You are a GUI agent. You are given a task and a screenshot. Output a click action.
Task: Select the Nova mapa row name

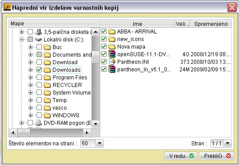coord(131,47)
